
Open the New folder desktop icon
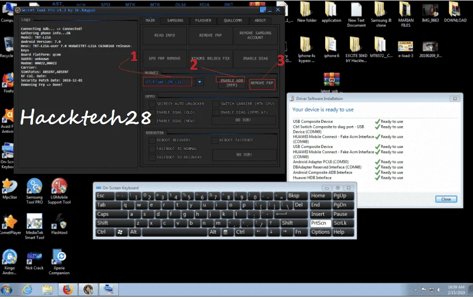point(306,12)
